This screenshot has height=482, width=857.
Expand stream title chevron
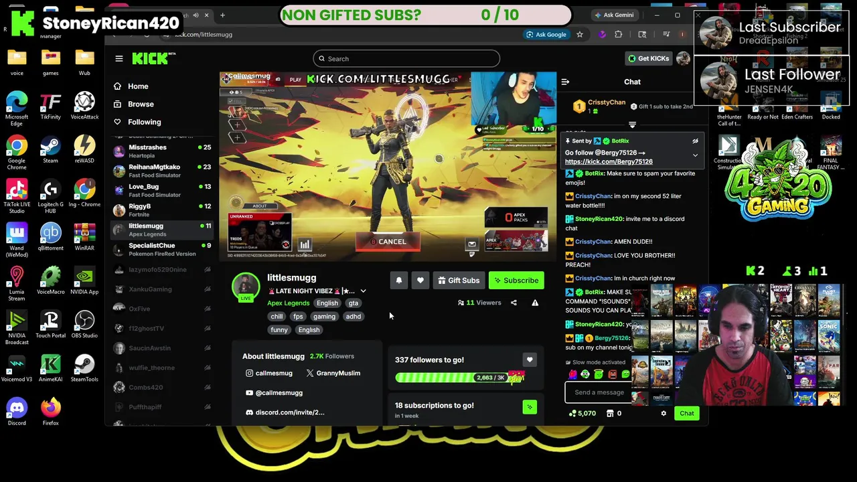tap(363, 291)
